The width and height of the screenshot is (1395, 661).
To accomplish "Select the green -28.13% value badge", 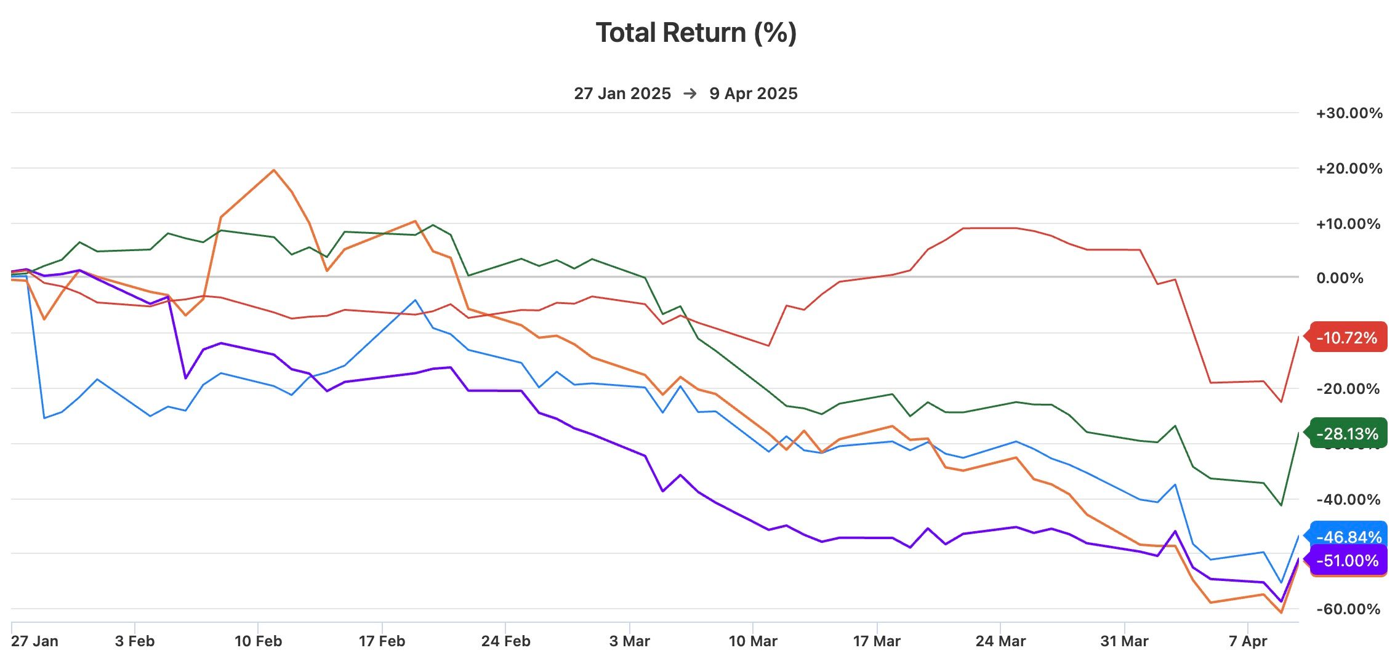I will point(1347,434).
